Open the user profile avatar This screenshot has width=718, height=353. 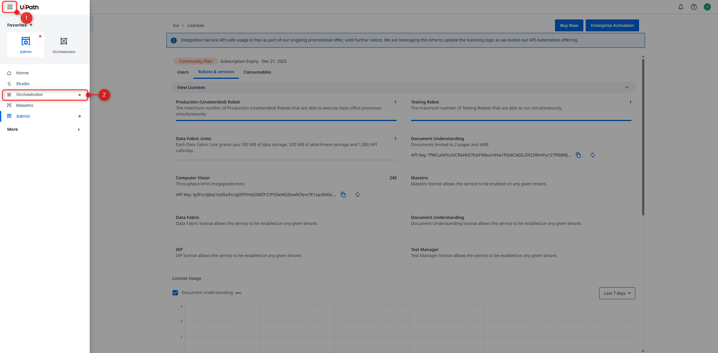tap(707, 7)
